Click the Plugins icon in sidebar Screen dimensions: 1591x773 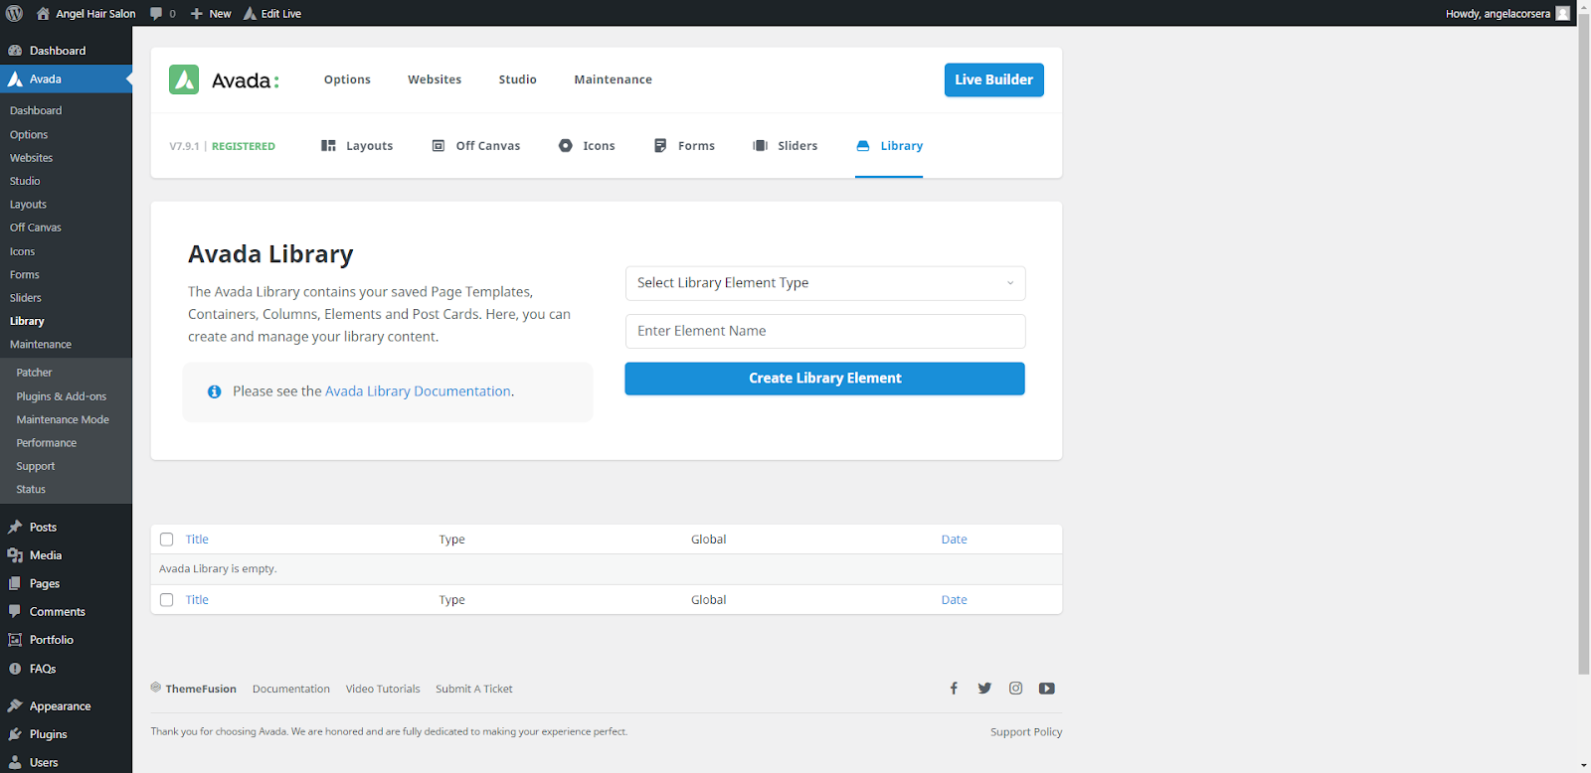[x=15, y=734]
